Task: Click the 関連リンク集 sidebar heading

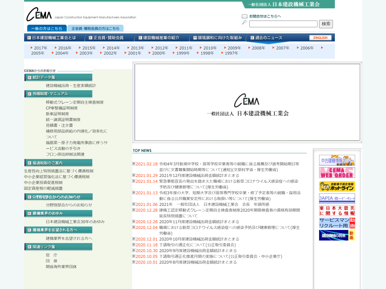Action: pyautogui.click(x=58, y=247)
